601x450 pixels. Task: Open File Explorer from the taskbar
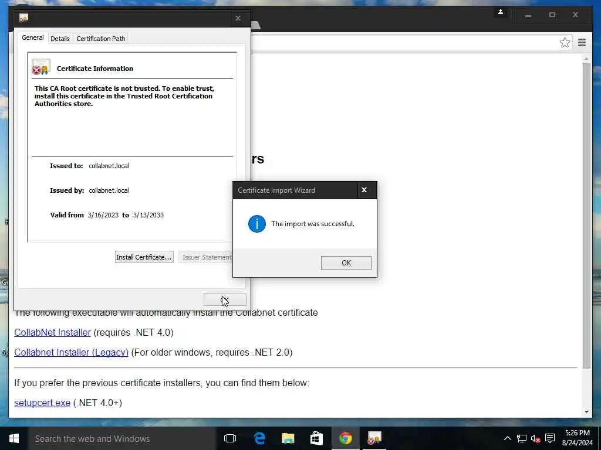[x=288, y=438]
